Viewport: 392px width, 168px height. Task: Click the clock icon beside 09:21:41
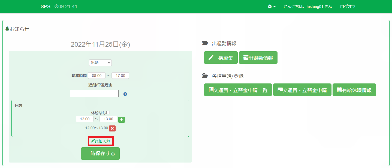[56, 7]
